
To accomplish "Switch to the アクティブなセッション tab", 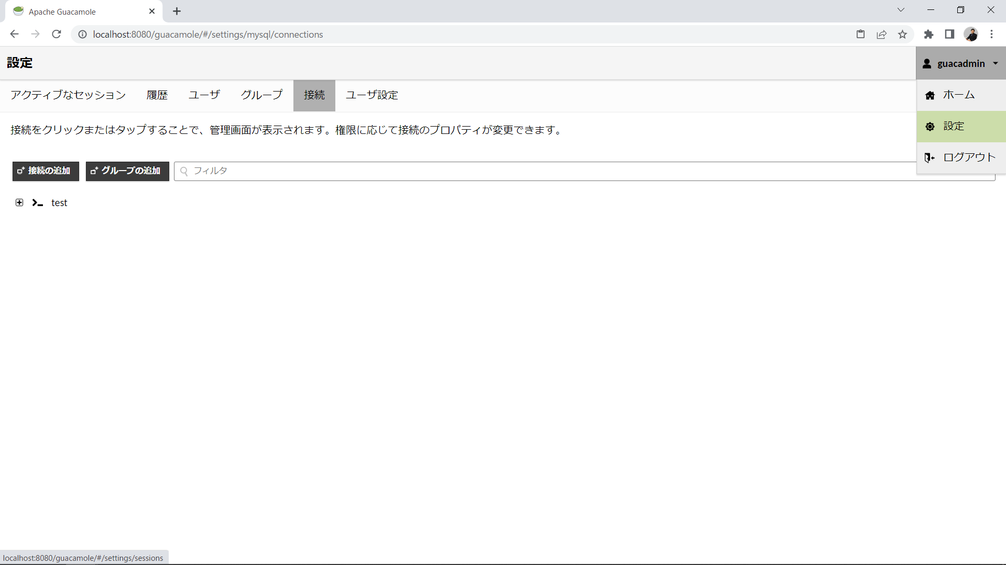I will point(68,95).
